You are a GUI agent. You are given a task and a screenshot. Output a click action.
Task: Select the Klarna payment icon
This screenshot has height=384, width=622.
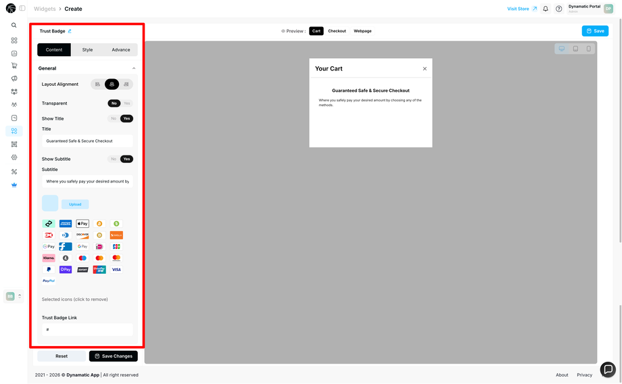[49, 258]
